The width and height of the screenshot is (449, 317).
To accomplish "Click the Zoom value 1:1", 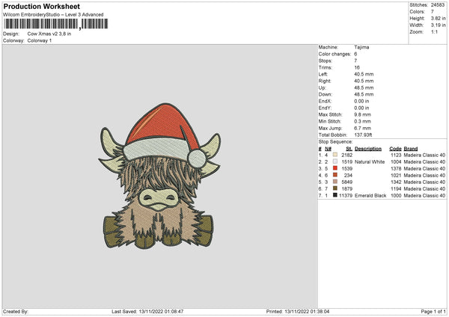I will click(434, 31).
